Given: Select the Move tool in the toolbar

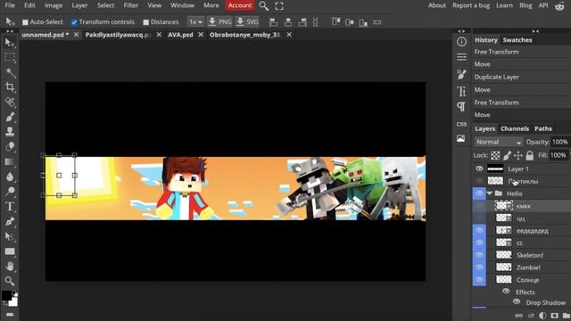Looking at the screenshot, I should (x=10, y=43).
